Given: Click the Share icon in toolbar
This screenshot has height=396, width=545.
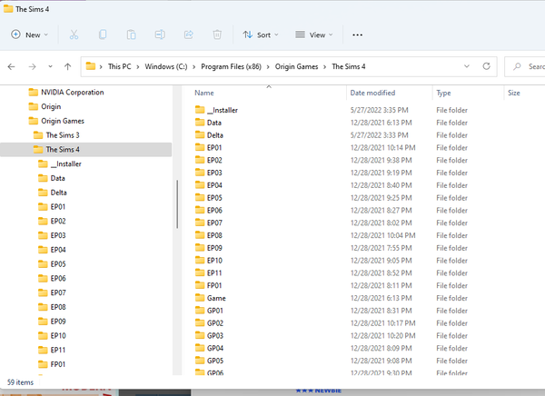Looking at the screenshot, I should click(189, 35).
